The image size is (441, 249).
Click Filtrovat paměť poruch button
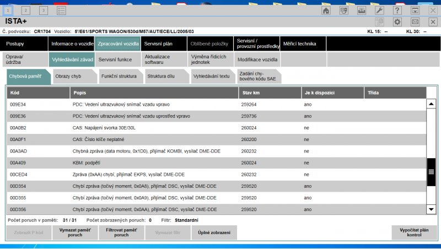(x=121, y=232)
